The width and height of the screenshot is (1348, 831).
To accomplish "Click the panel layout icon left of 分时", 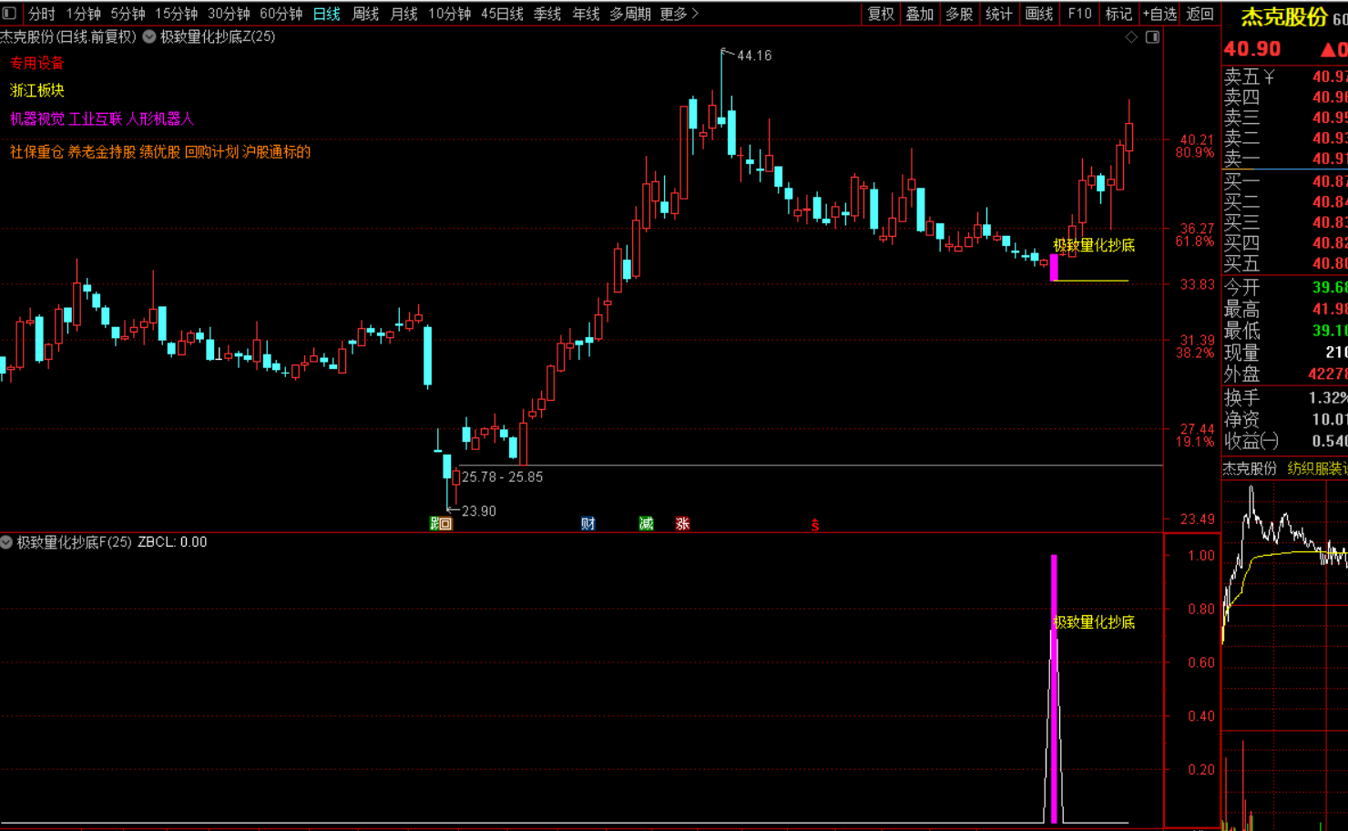I will (x=10, y=14).
